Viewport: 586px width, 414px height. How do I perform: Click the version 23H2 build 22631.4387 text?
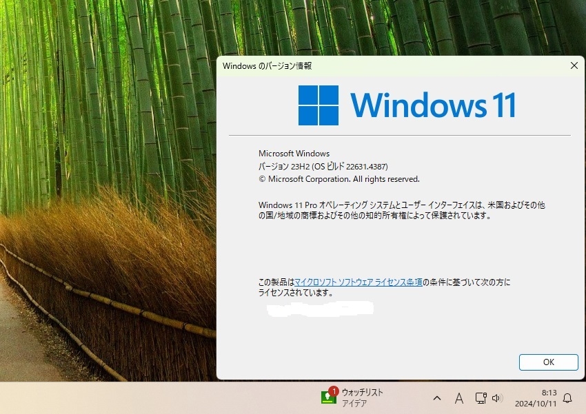tap(323, 167)
